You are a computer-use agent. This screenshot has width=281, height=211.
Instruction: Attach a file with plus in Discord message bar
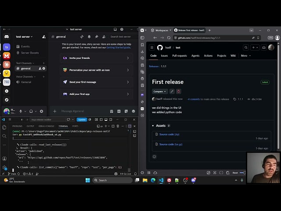coord(54,111)
